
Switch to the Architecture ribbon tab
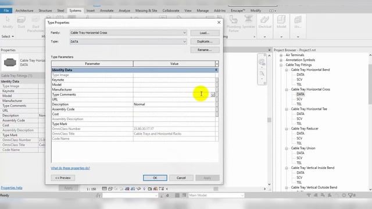24,10
